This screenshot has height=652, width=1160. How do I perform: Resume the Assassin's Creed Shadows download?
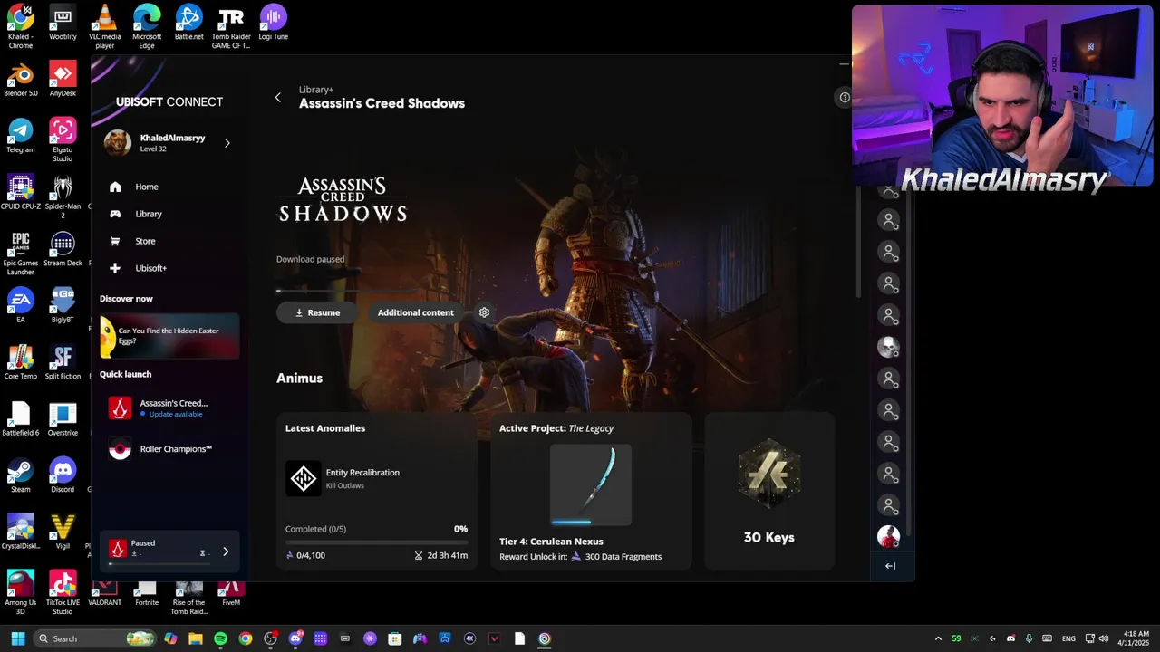[x=317, y=312]
